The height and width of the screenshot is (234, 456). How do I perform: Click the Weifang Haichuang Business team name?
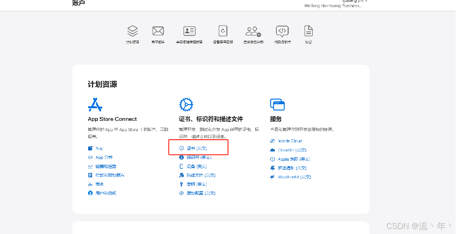[333, 5]
